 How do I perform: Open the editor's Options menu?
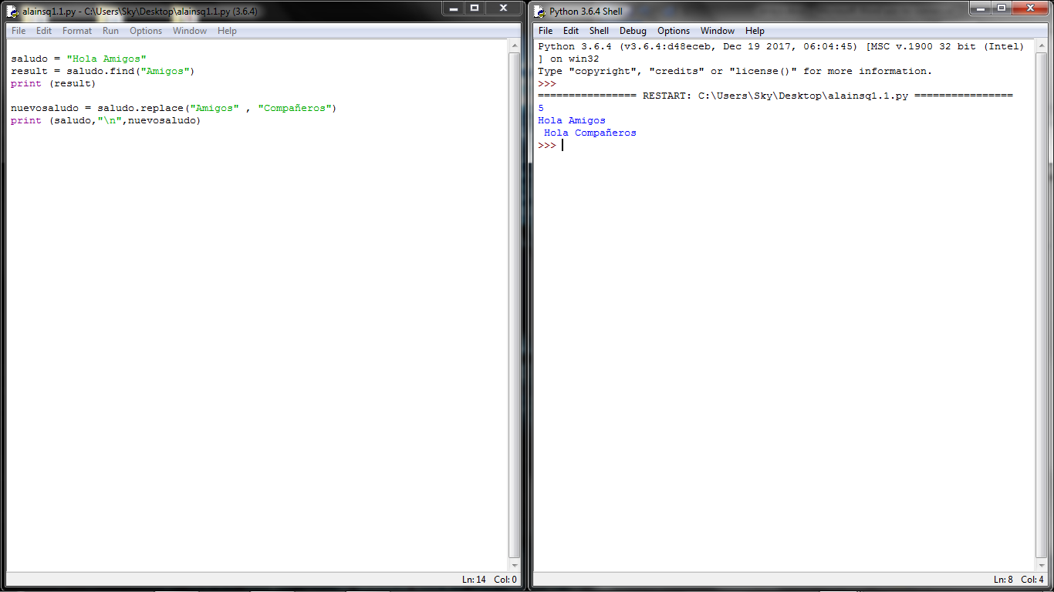pos(146,31)
